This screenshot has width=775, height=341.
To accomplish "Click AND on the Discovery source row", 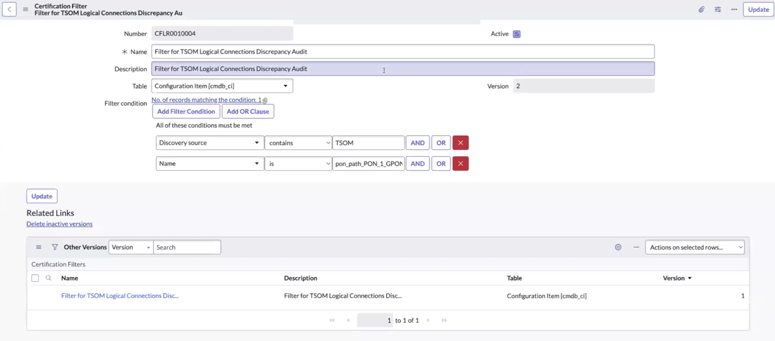I will 417,143.
